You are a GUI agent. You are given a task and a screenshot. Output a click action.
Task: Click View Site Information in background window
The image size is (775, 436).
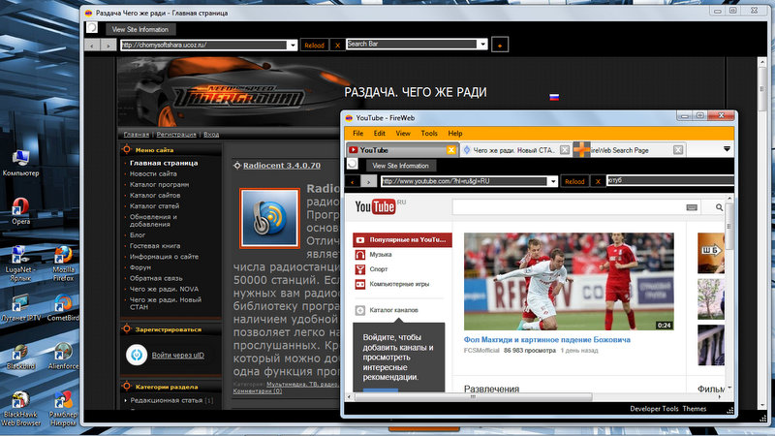tap(140, 30)
